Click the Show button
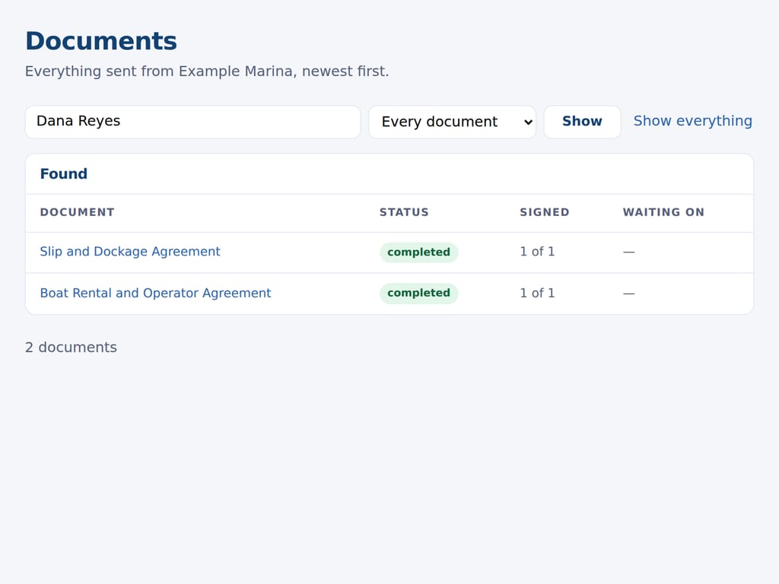The image size is (779, 584). pyautogui.click(x=582, y=122)
